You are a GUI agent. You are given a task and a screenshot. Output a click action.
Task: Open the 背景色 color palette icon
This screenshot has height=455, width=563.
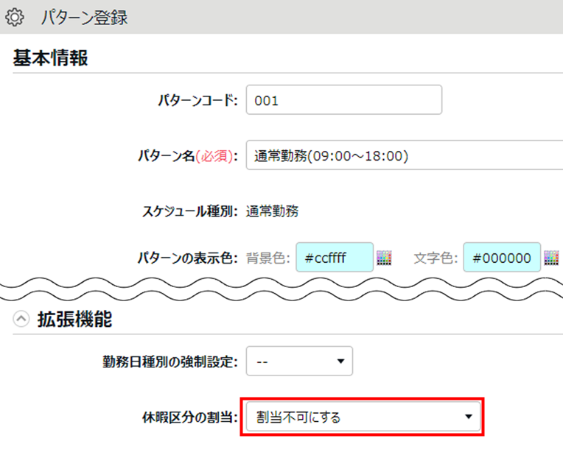pos(384,258)
